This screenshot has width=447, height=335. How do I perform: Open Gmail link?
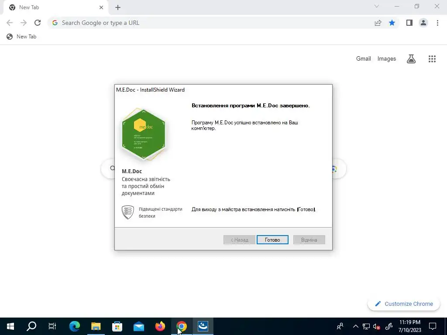click(x=364, y=59)
